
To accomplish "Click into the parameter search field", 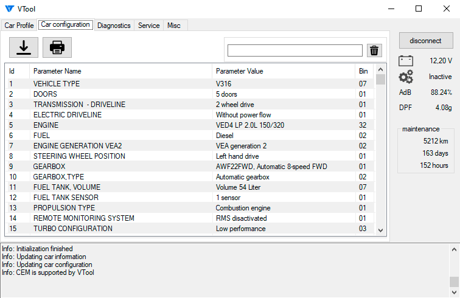I will coord(295,50).
